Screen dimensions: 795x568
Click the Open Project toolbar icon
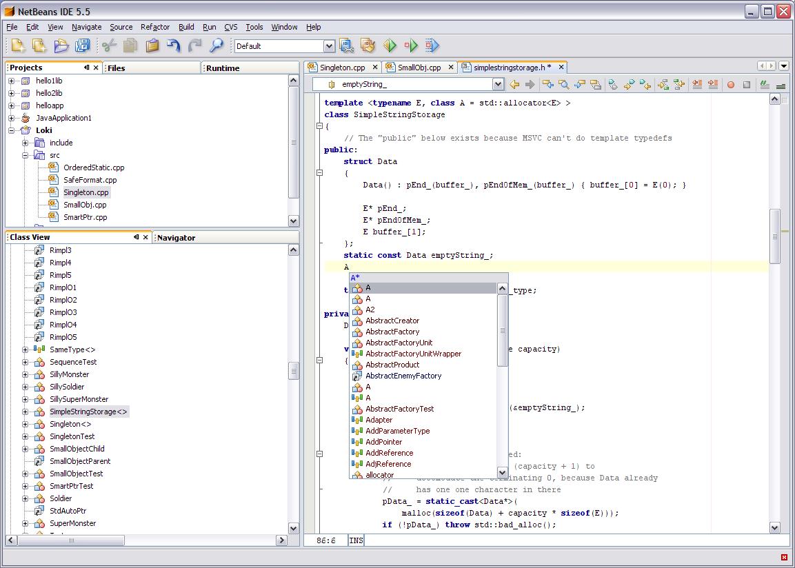click(x=61, y=45)
